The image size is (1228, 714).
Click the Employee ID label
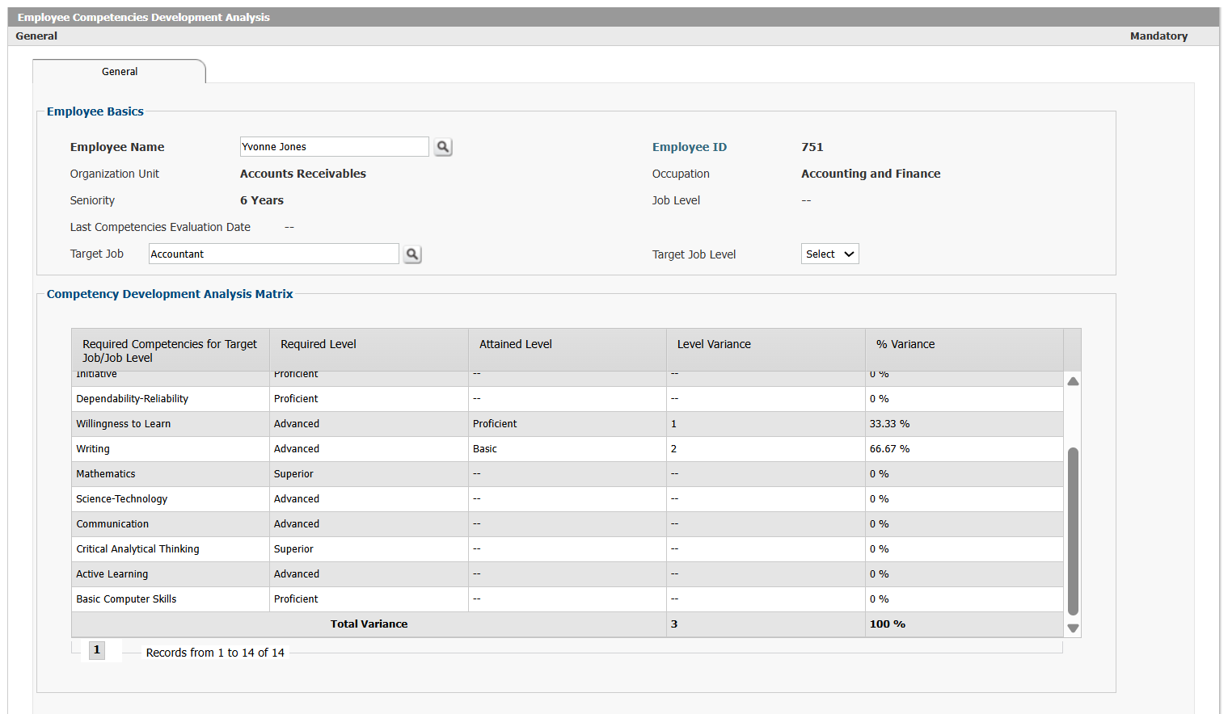690,147
